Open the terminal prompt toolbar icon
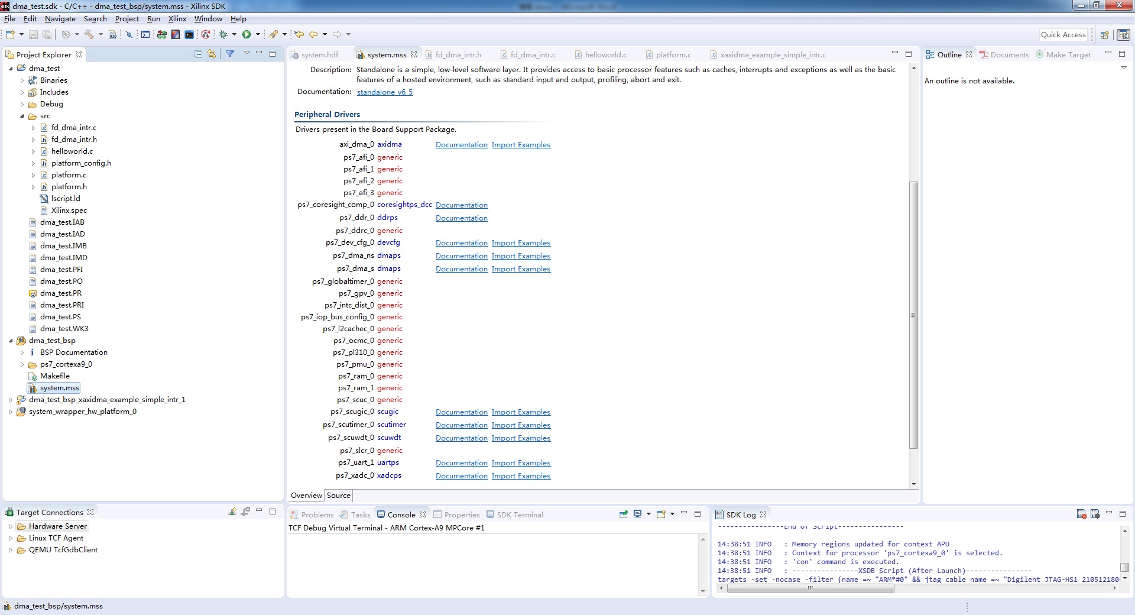Screen dimensions: 1135x615 pos(145,34)
